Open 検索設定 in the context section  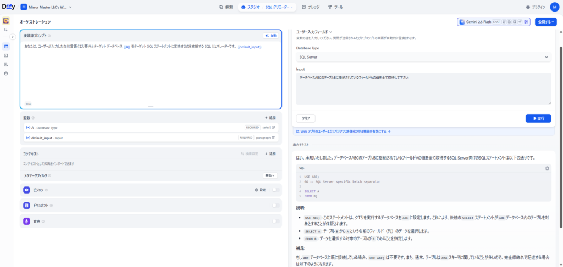point(250,154)
